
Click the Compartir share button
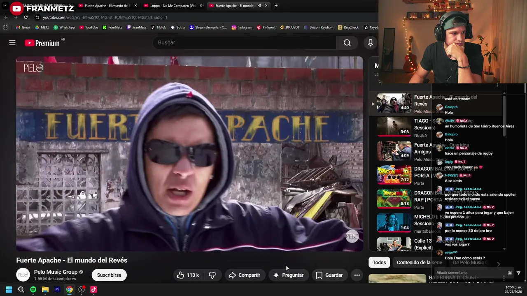[x=245, y=275]
